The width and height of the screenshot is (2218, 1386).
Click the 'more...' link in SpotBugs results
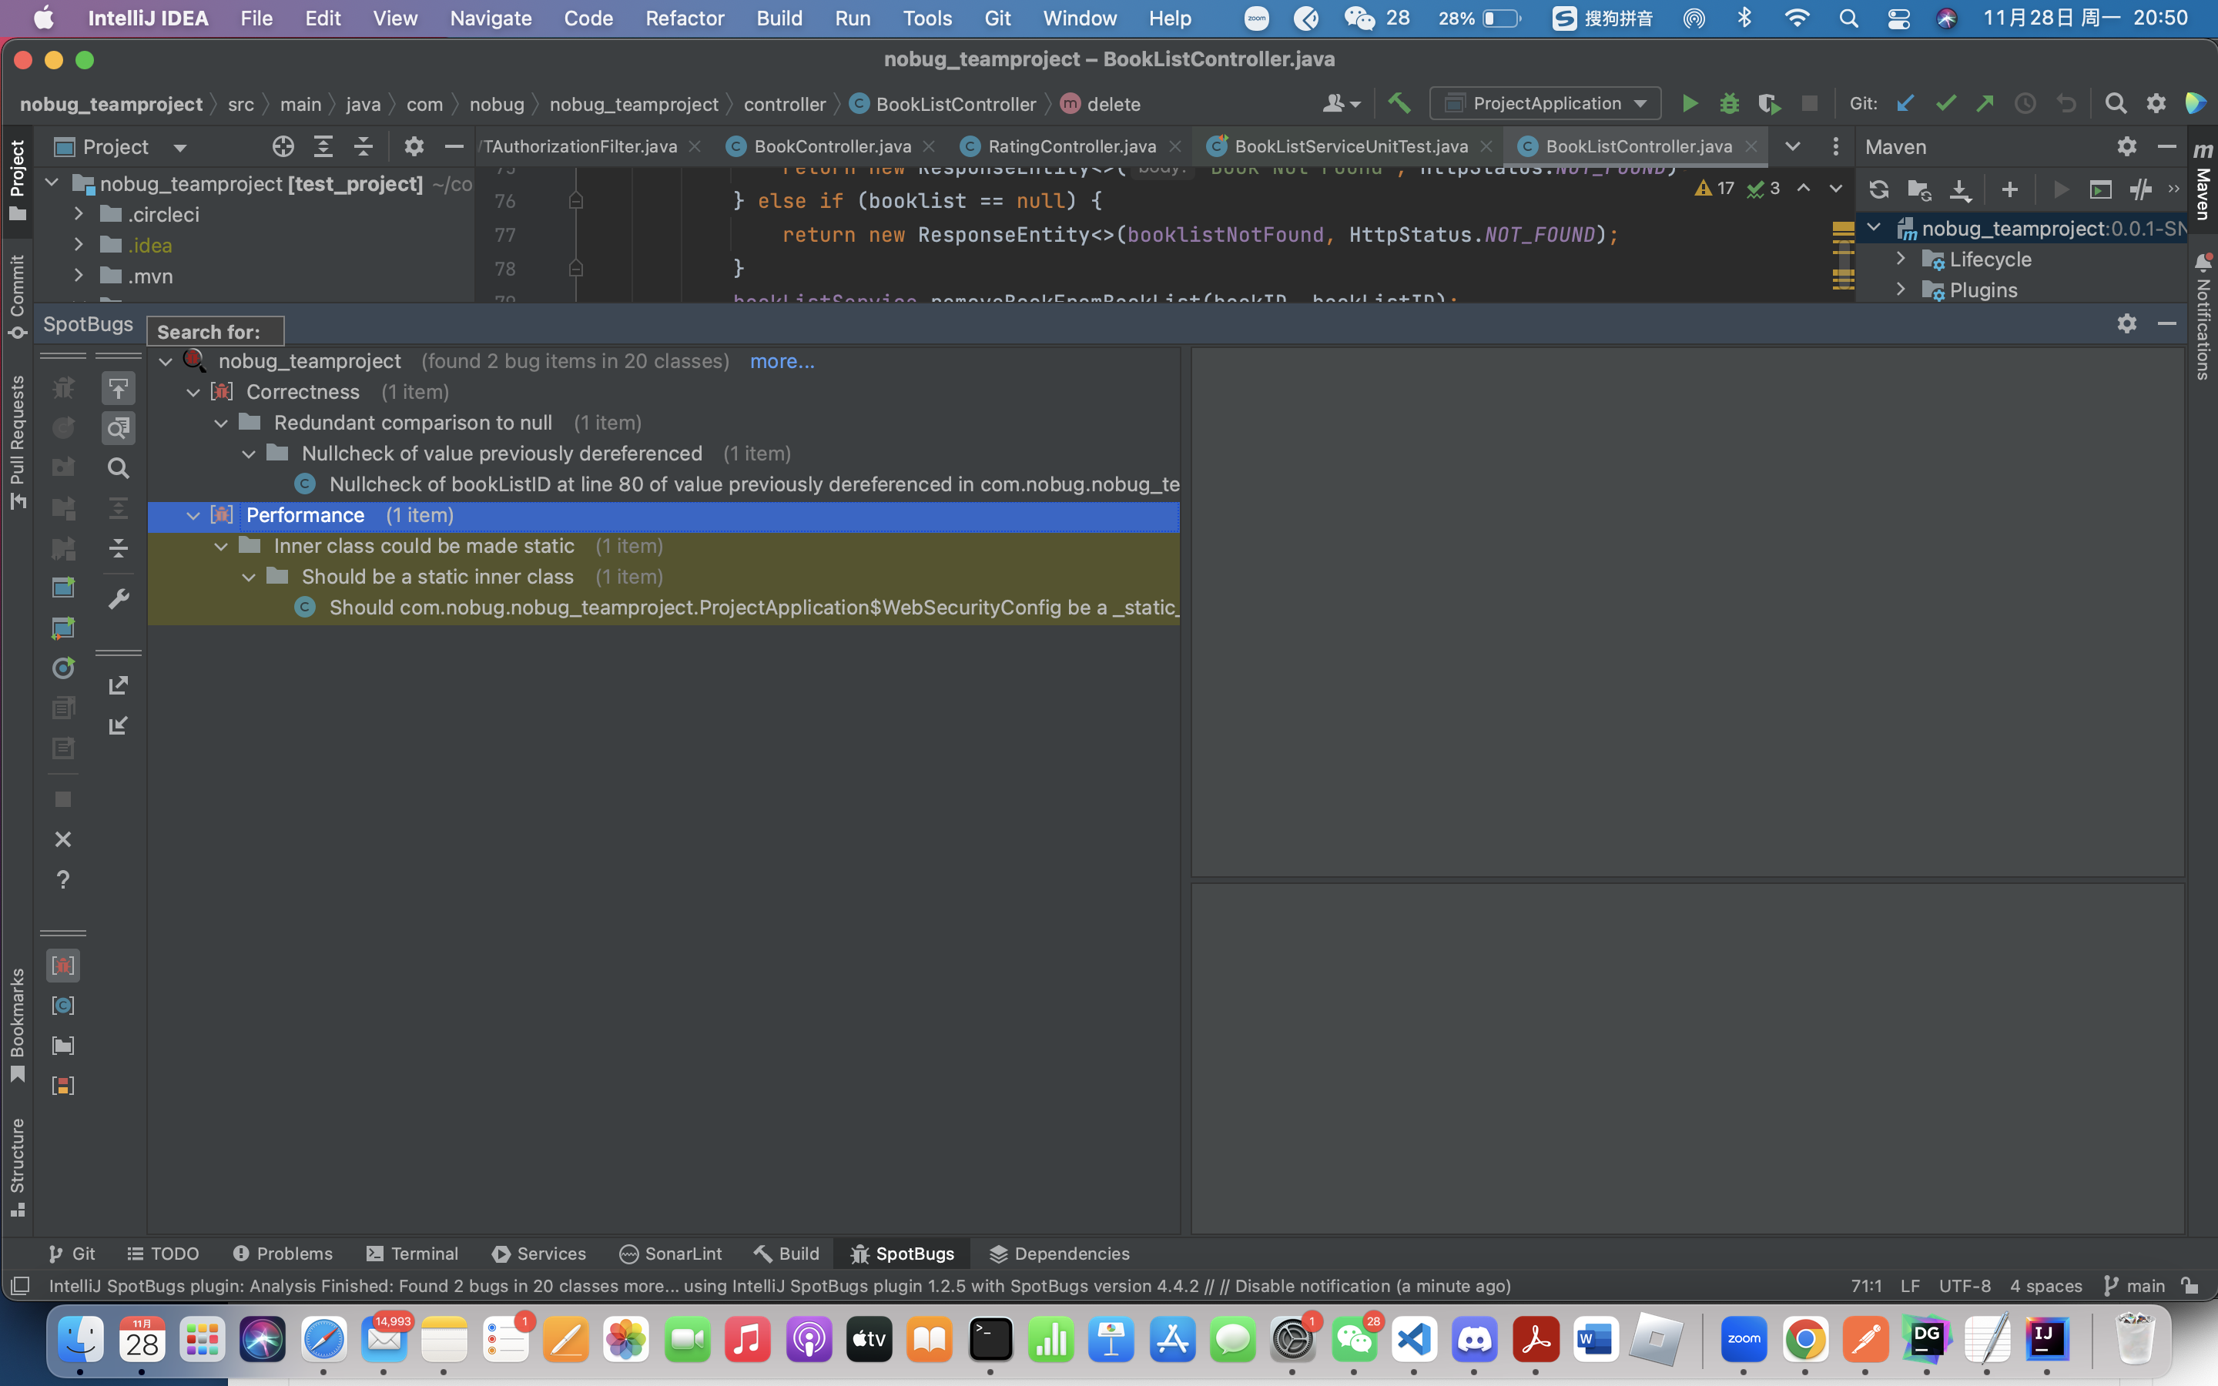[x=781, y=361]
